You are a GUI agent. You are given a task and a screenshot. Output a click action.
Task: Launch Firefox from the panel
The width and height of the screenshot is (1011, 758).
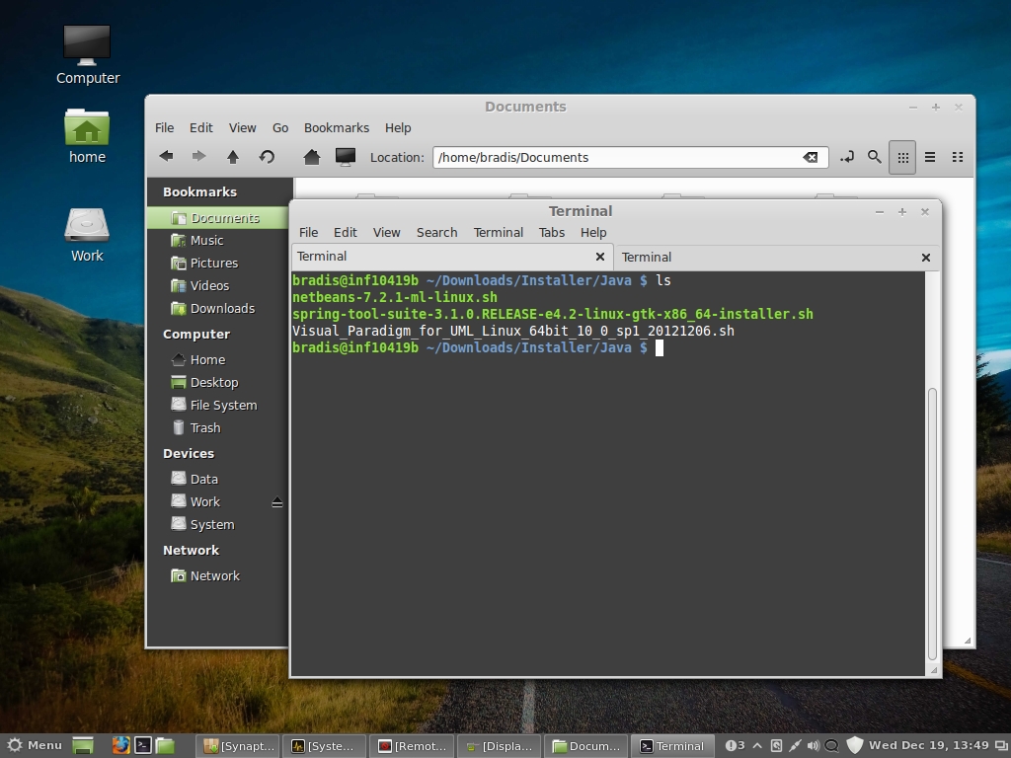click(120, 745)
